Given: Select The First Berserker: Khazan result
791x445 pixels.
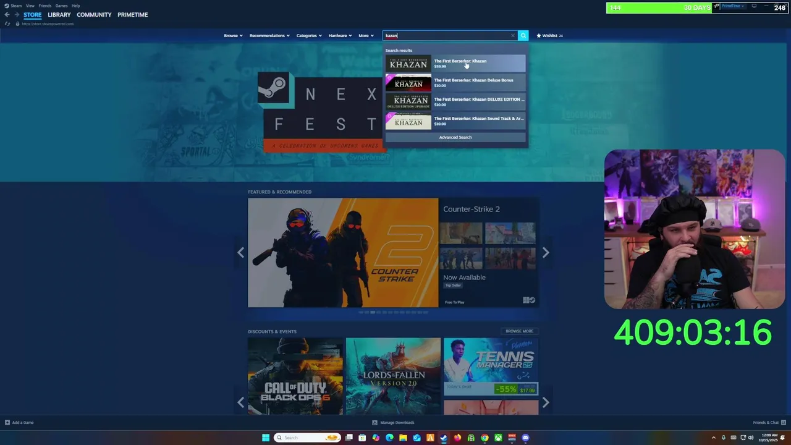Looking at the screenshot, I should tap(455, 64).
